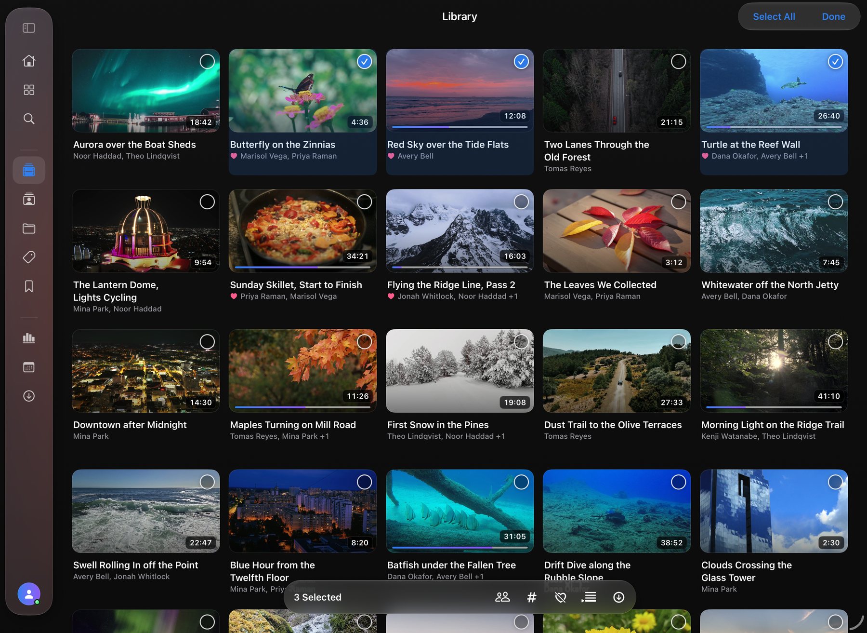Open the calendar sidebar icon
Image resolution: width=867 pixels, height=633 pixels.
(x=29, y=367)
